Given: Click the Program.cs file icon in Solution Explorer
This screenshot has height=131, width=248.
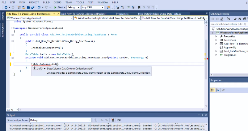Looking at the screenshot, I should [x=221, y=55].
